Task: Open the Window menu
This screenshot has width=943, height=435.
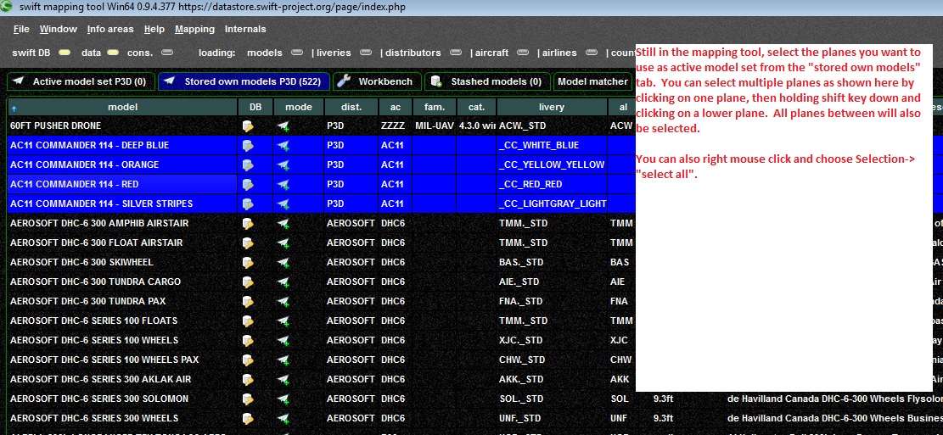Action: pos(59,29)
